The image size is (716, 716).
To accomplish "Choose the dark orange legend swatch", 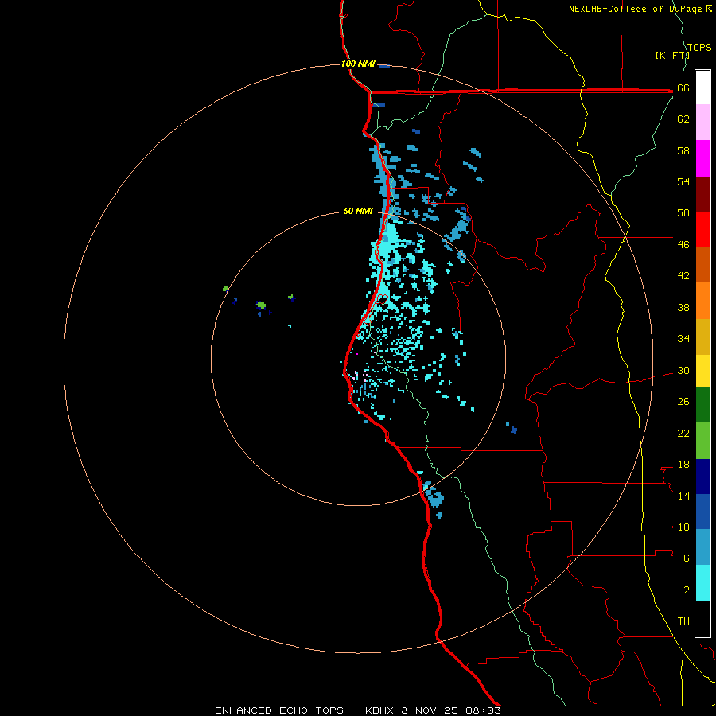I will tap(702, 264).
